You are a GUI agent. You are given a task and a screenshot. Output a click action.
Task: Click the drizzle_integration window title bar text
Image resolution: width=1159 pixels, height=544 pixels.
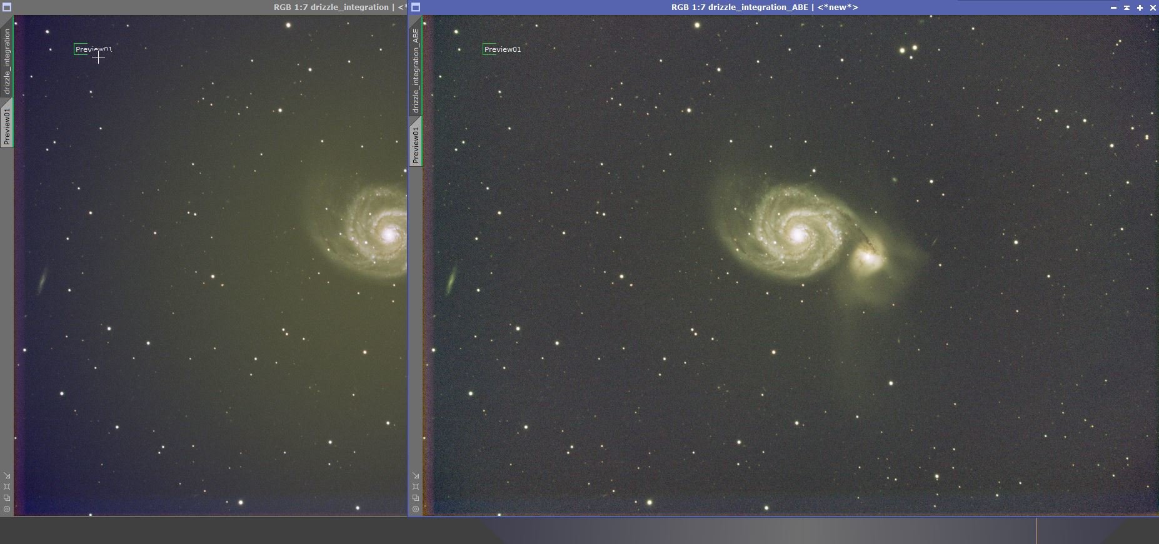tap(340, 7)
